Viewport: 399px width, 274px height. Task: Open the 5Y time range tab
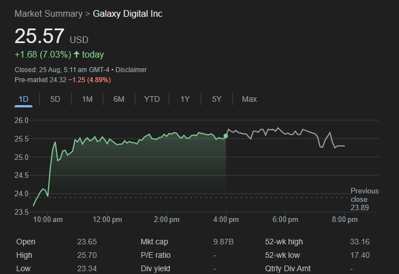(x=217, y=99)
